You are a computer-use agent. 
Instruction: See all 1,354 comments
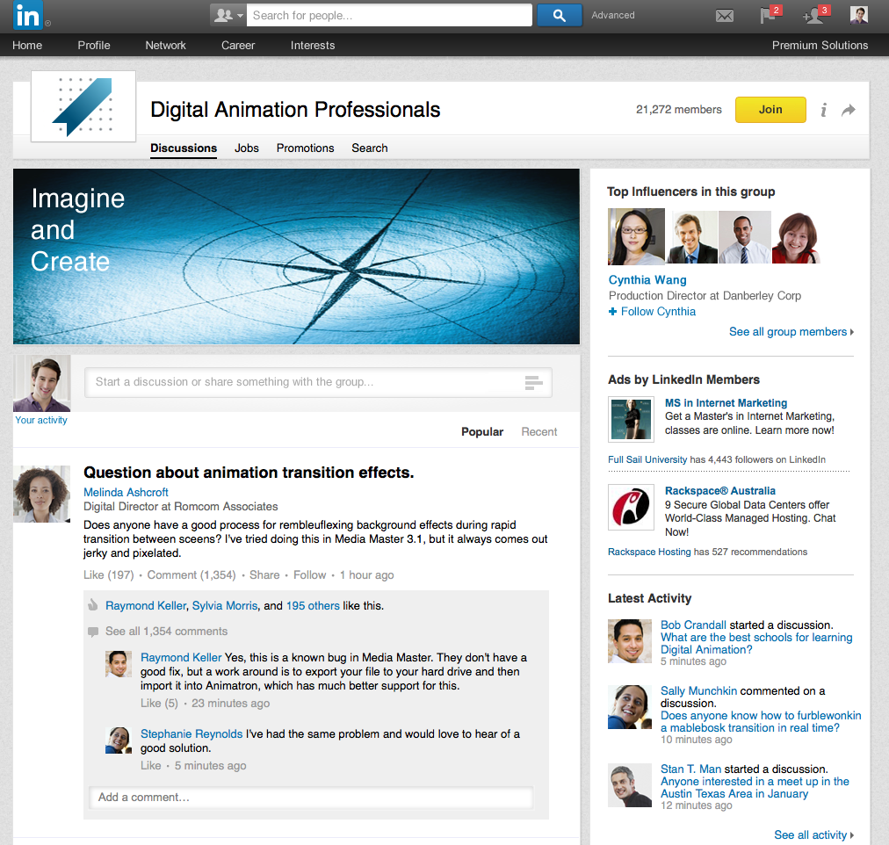pos(166,632)
